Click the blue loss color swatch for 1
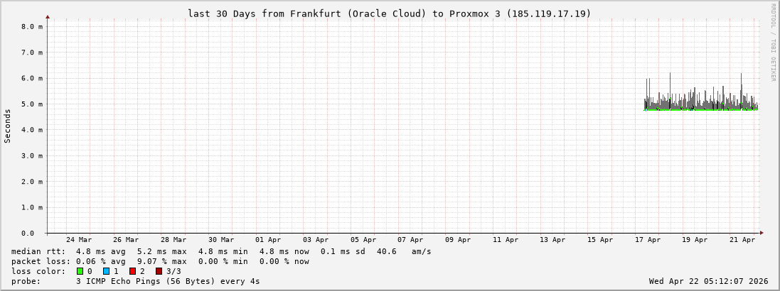Image resolution: width=780 pixels, height=291 pixels. (106, 271)
